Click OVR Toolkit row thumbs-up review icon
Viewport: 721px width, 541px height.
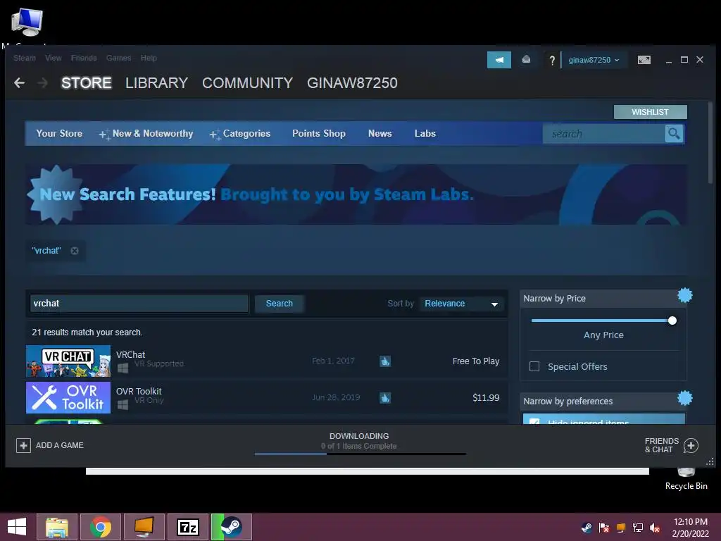click(x=385, y=397)
